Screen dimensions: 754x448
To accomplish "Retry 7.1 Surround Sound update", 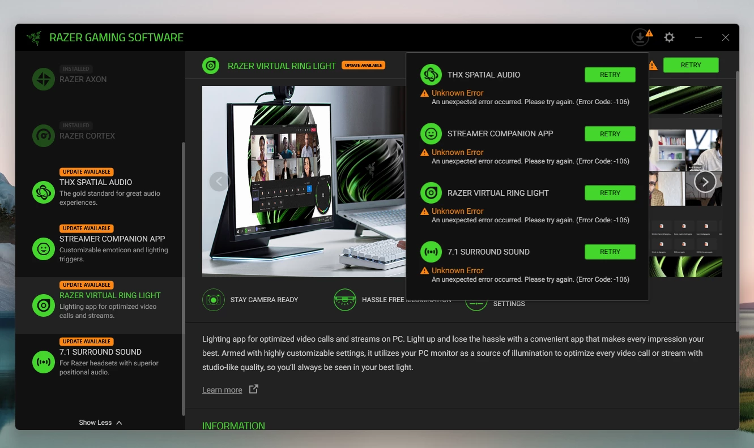I will point(610,252).
